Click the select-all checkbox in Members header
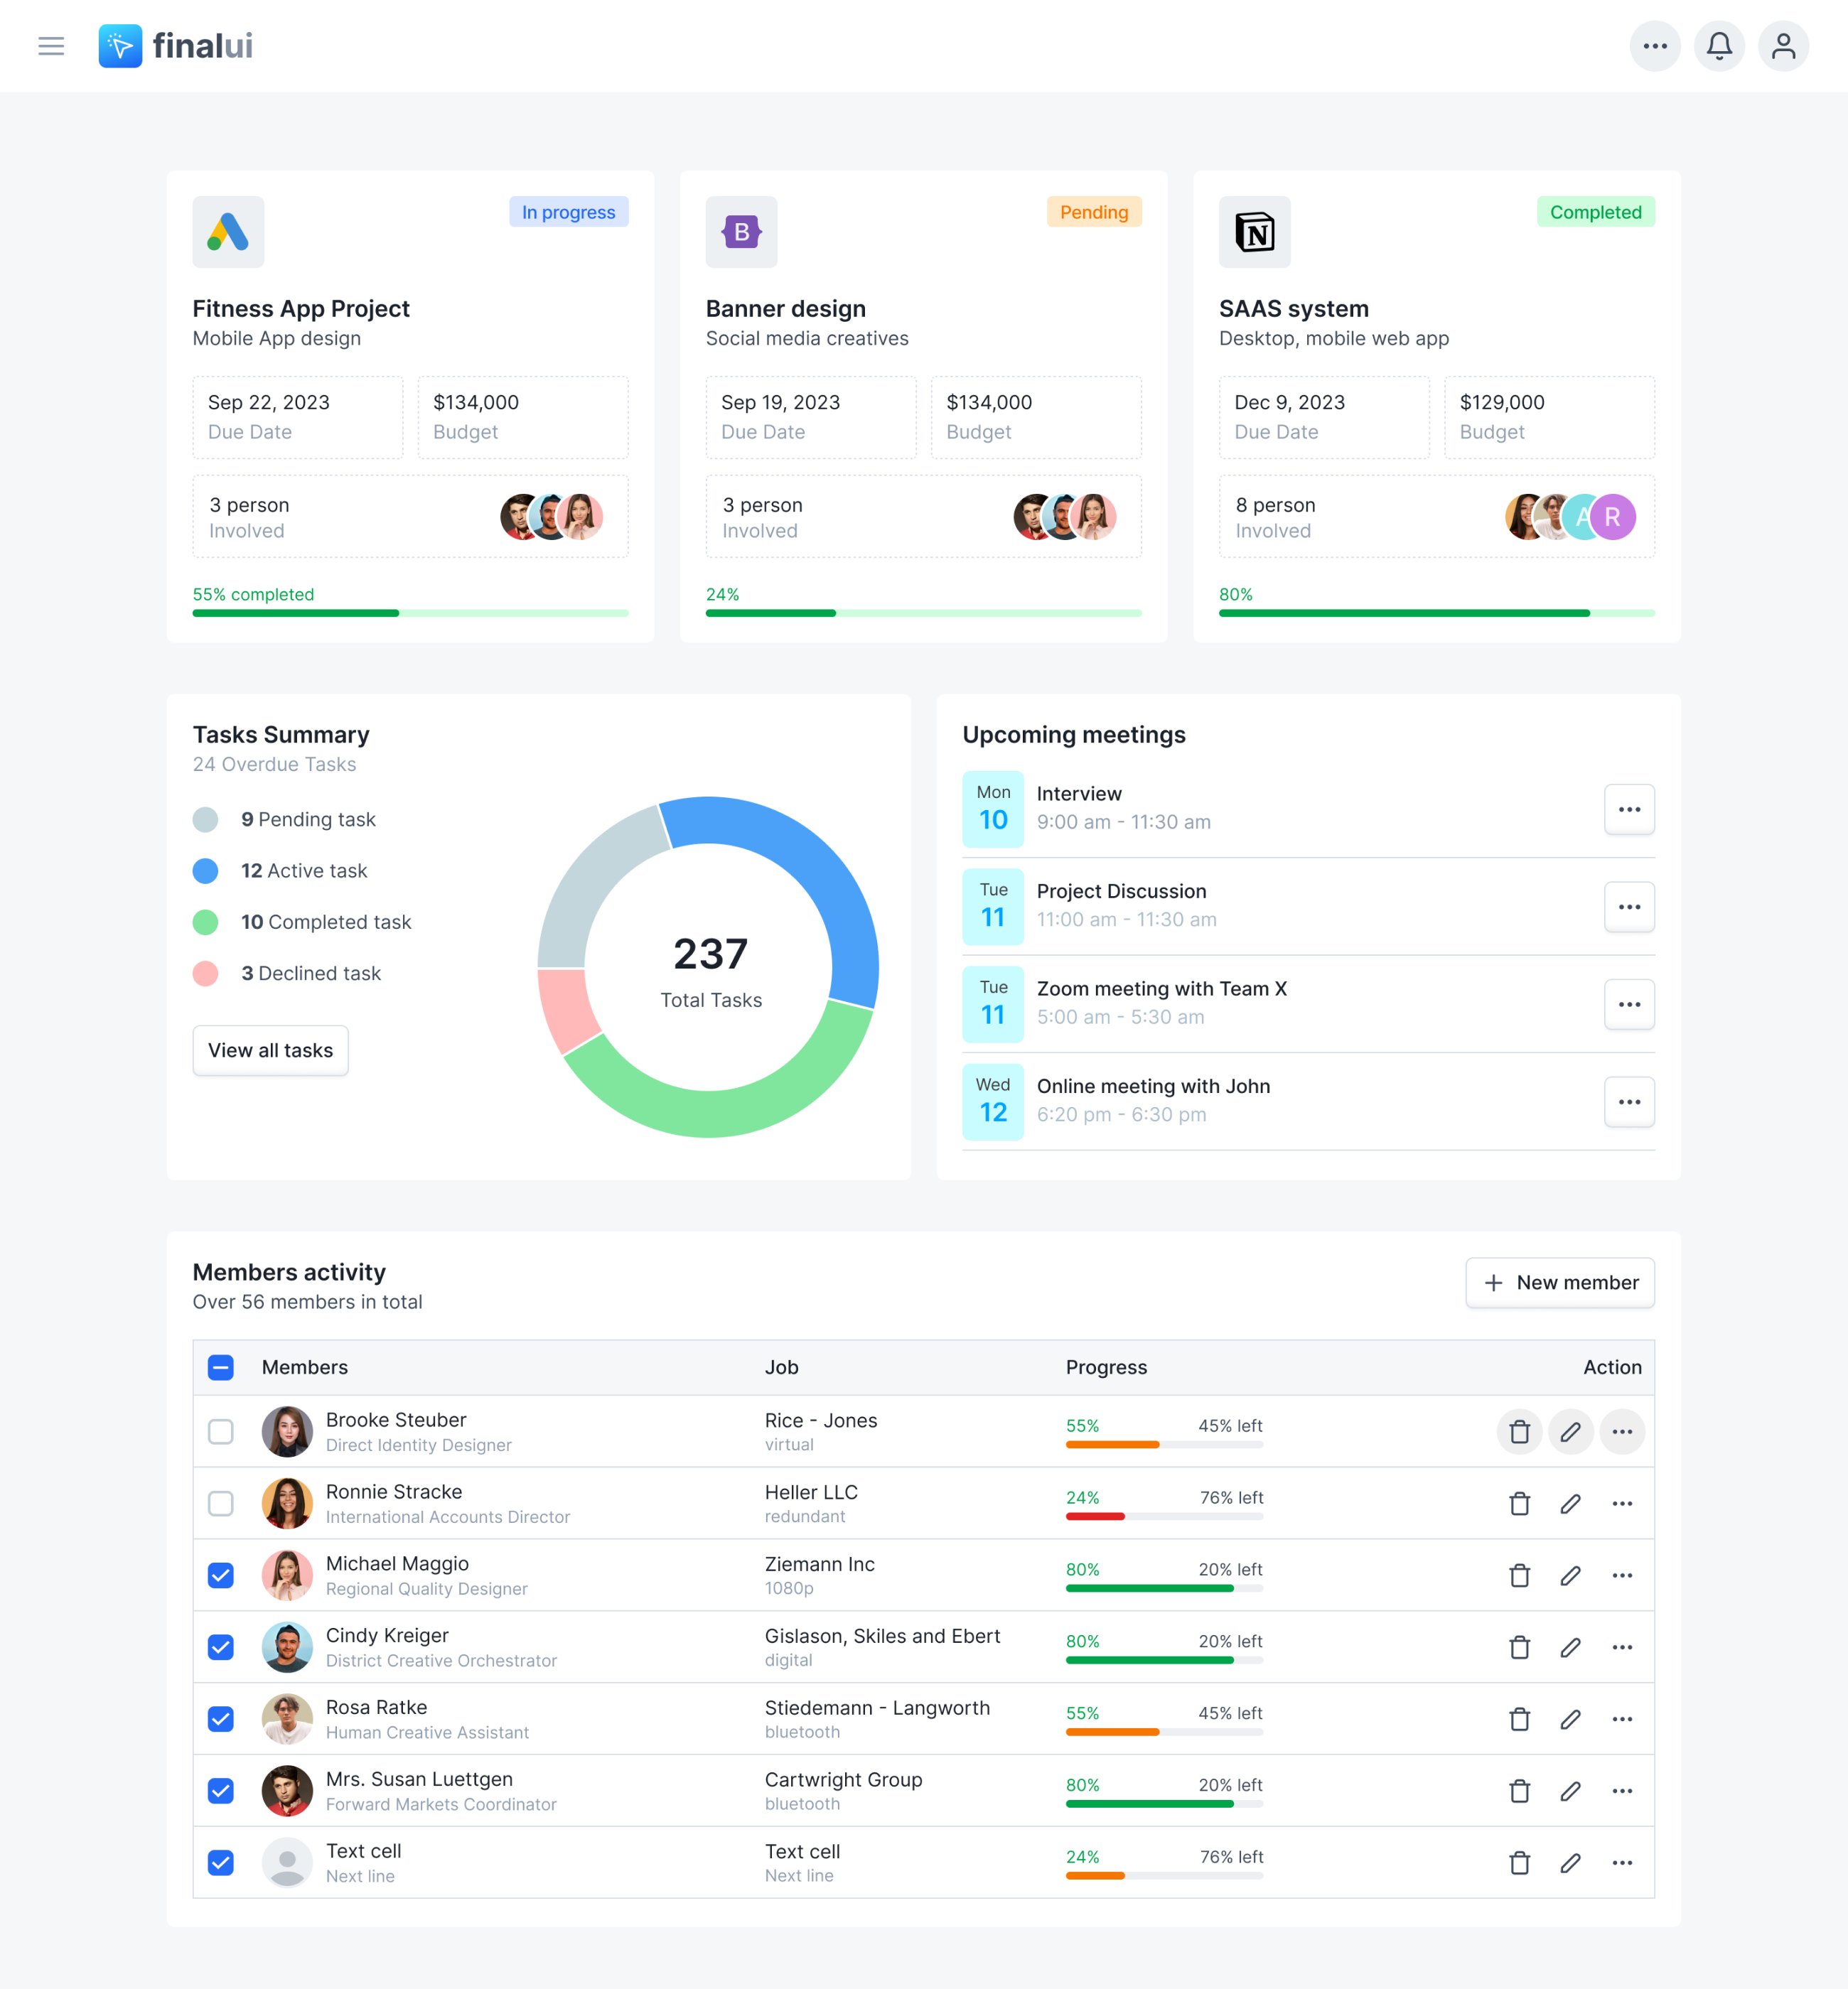Screen dimensions: 1848x1989 point(220,1367)
